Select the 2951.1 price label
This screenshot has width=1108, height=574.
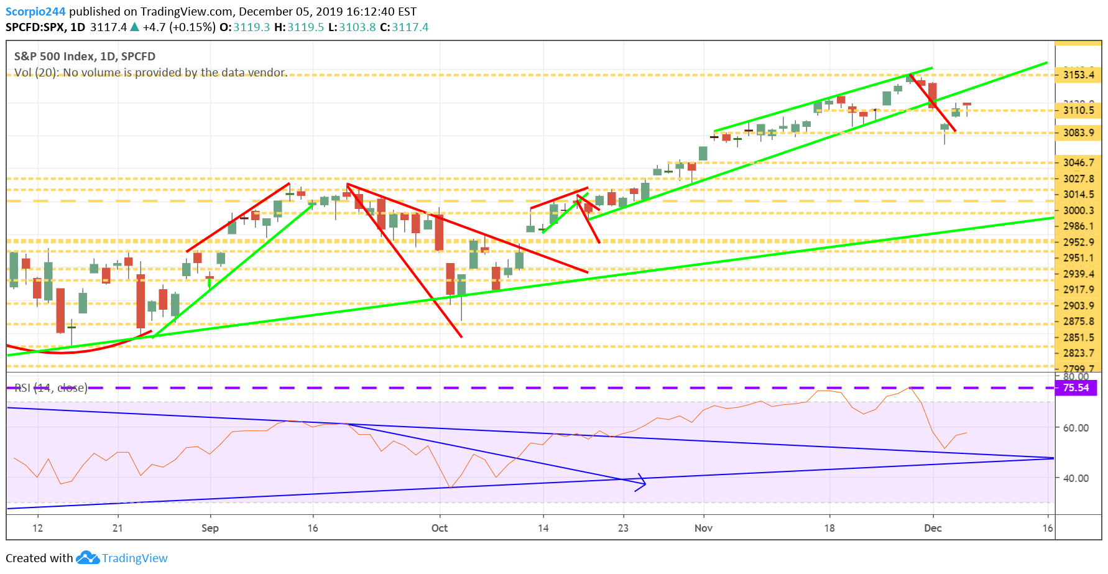pos(1078,257)
